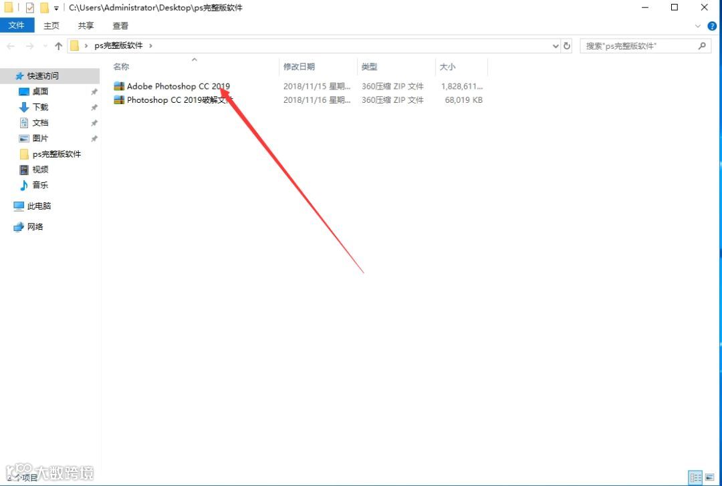Click the New folder quick access toolbar icon

[x=44, y=8]
